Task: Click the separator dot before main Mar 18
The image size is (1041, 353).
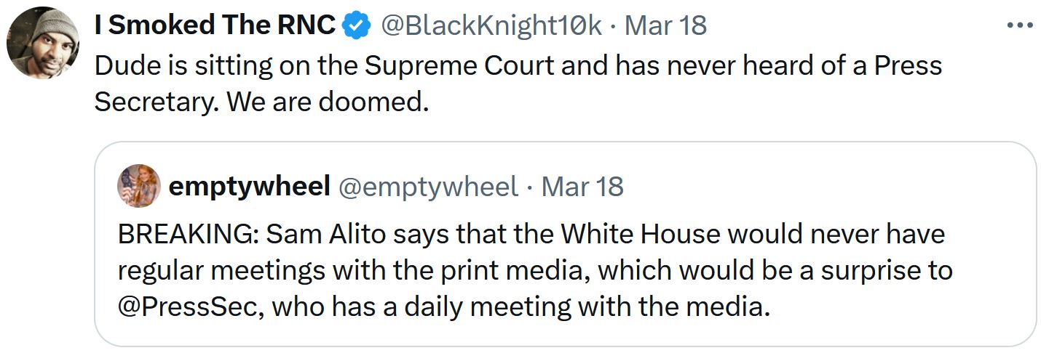Action: click(614, 25)
